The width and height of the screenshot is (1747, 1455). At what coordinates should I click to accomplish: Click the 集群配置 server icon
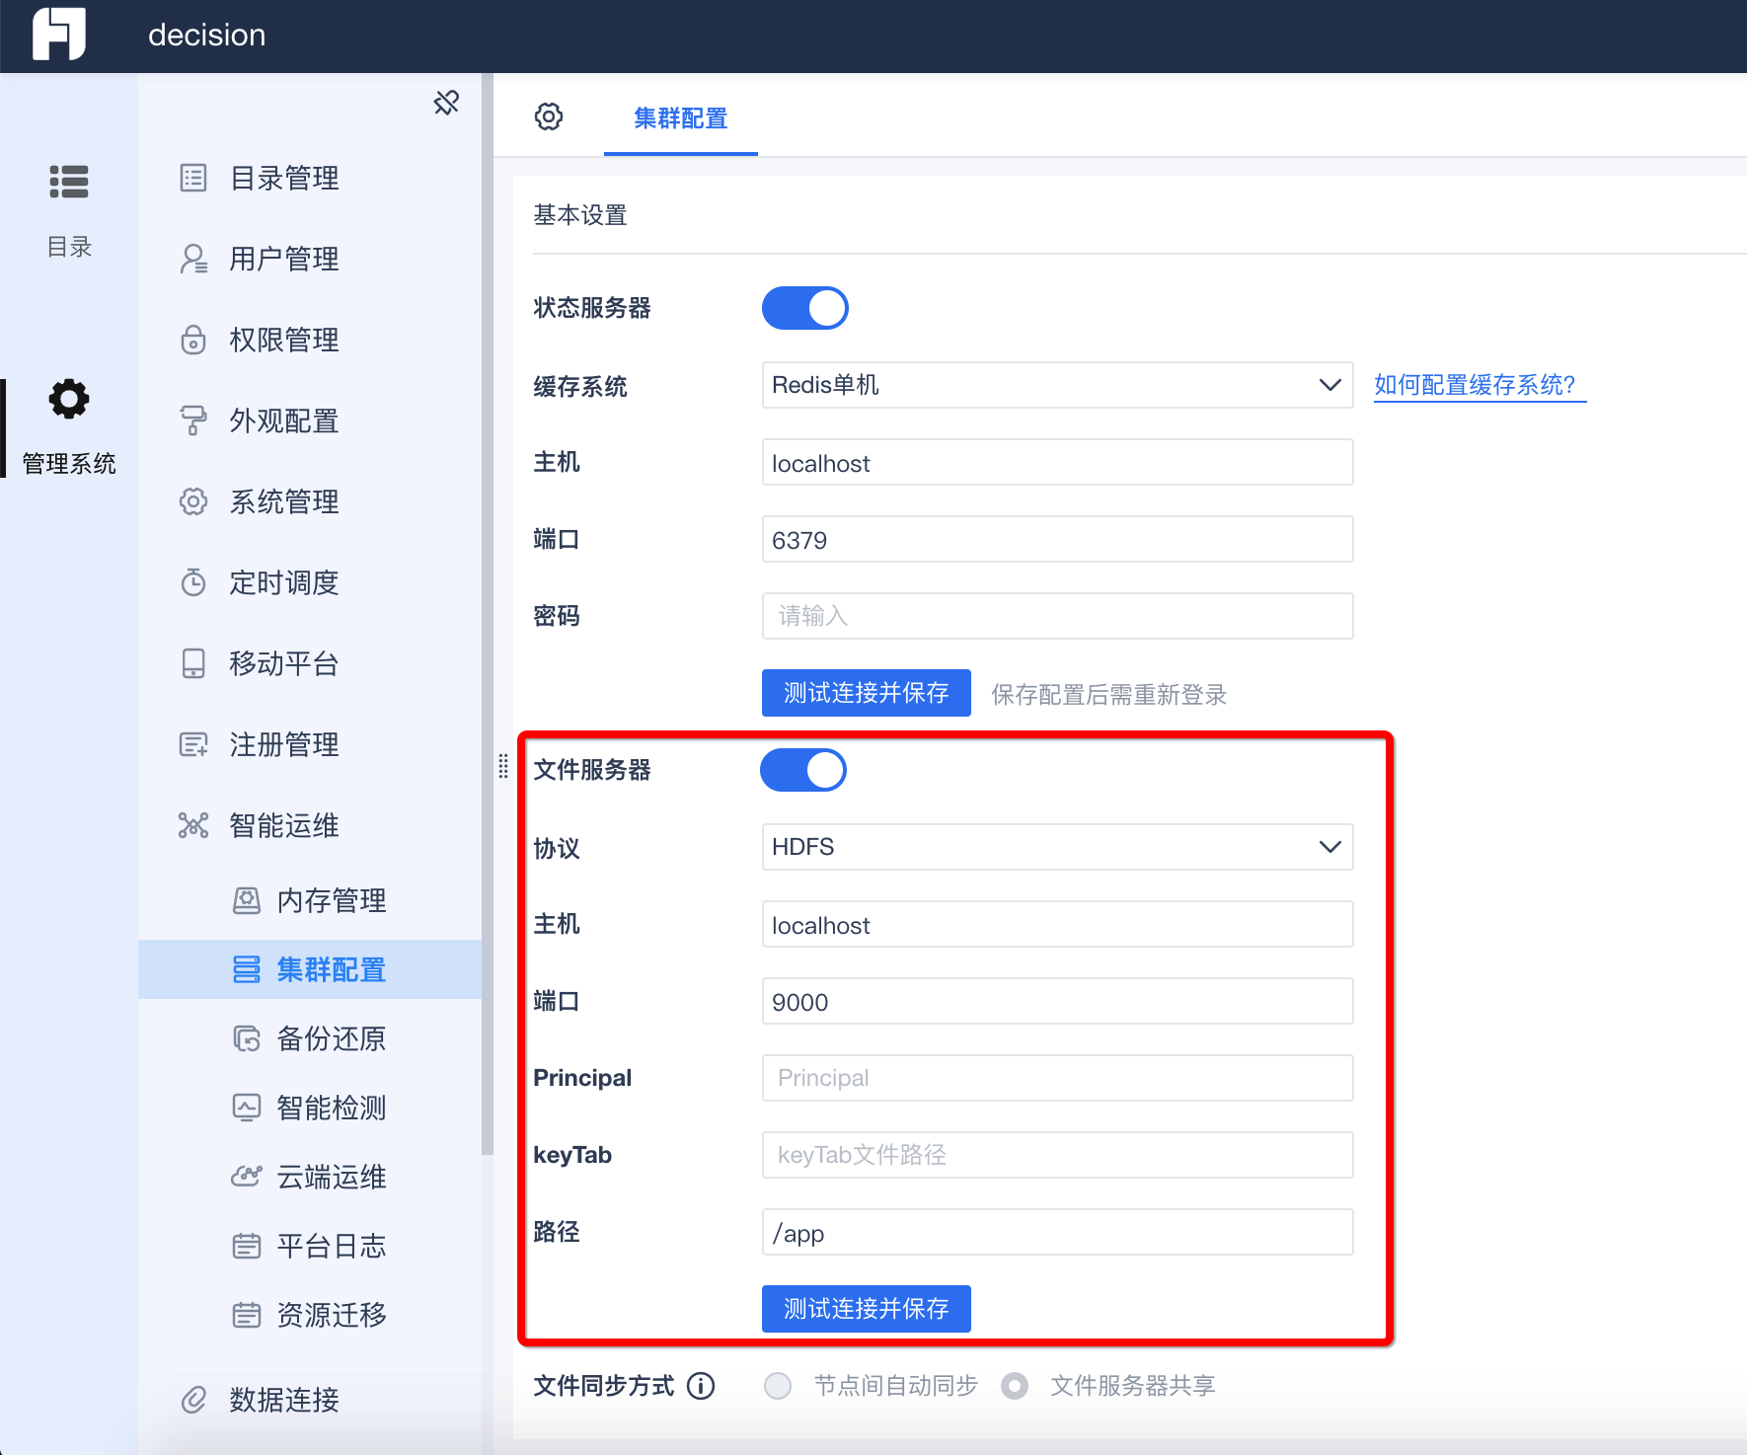(247, 969)
